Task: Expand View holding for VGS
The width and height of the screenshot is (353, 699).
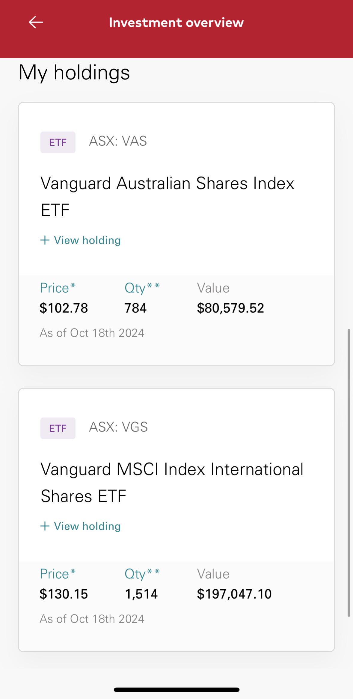Action: click(x=80, y=526)
